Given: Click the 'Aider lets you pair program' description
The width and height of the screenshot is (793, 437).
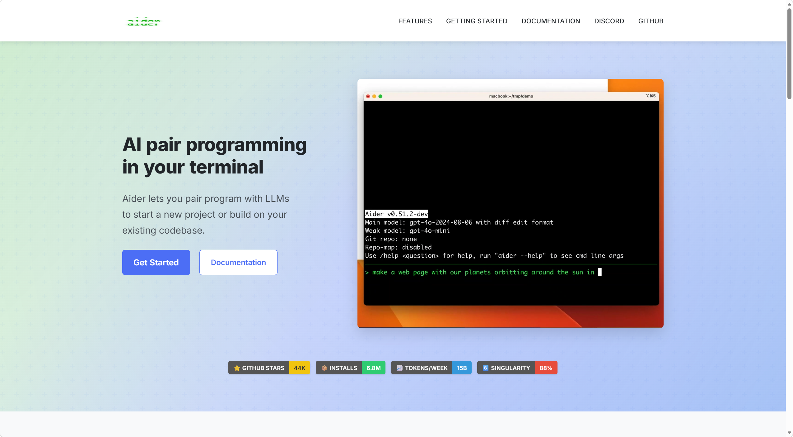Looking at the screenshot, I should click(206, 214).
